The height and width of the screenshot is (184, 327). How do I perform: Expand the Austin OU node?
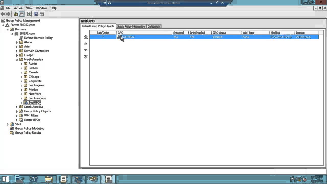(21, 64)
